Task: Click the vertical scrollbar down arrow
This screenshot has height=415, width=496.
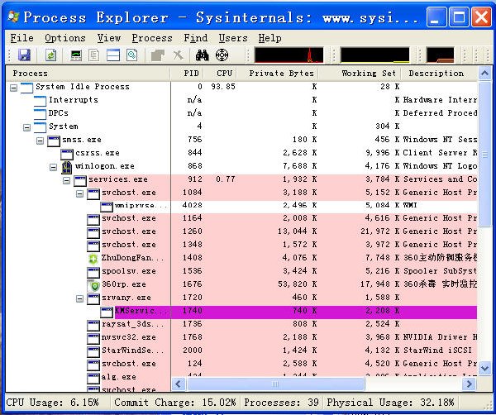Action: (485, 368)
